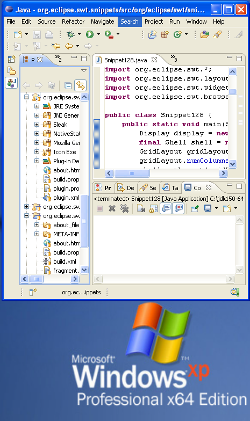Click the Pin Console icon
The image size is (250, 421).
tap(195, 208)
